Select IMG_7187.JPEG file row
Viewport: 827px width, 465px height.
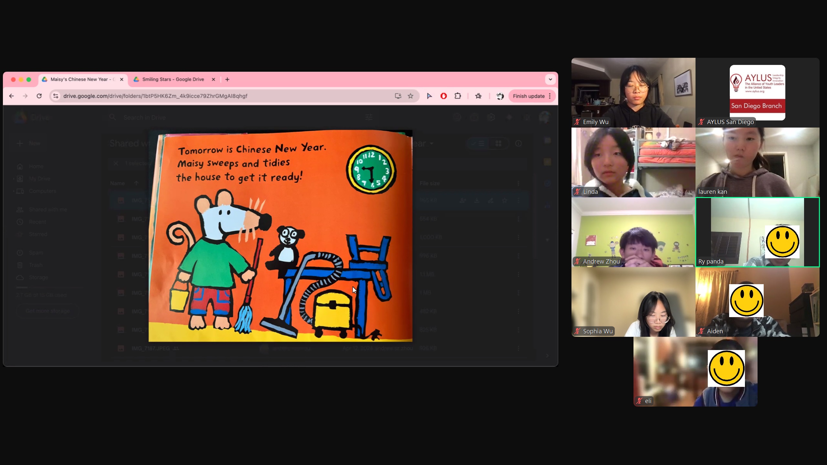click(320, 348)
